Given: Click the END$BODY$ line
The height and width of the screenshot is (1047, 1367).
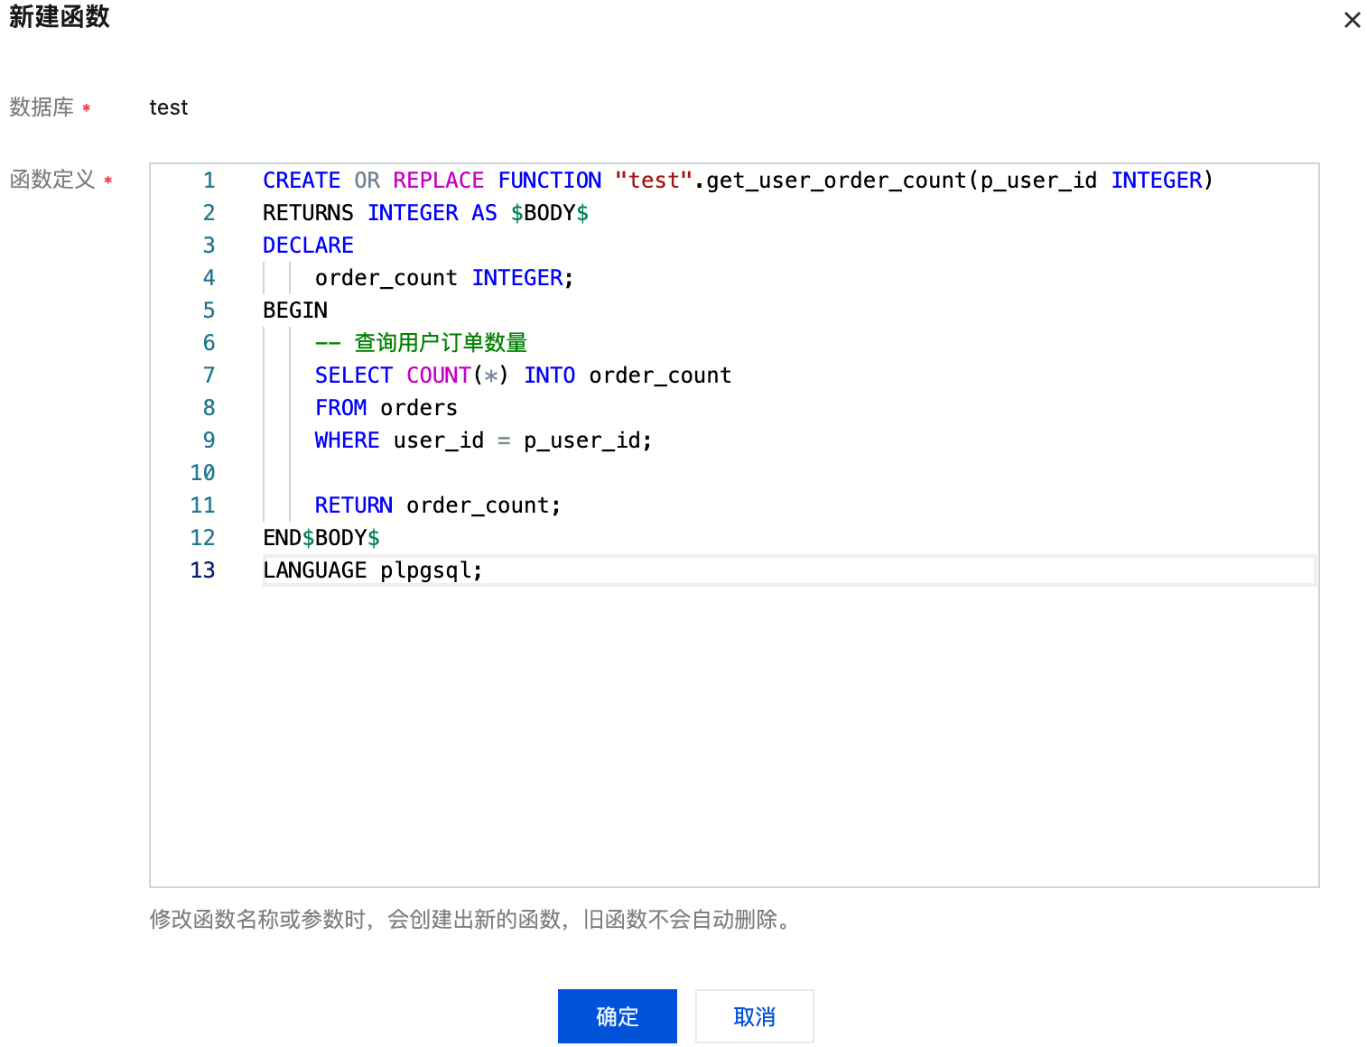Looking at the screenshot, I should point(321,538).
